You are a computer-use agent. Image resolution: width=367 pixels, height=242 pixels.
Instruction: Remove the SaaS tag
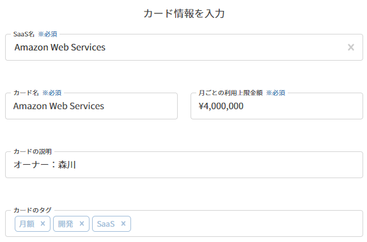tap(123, 223)
